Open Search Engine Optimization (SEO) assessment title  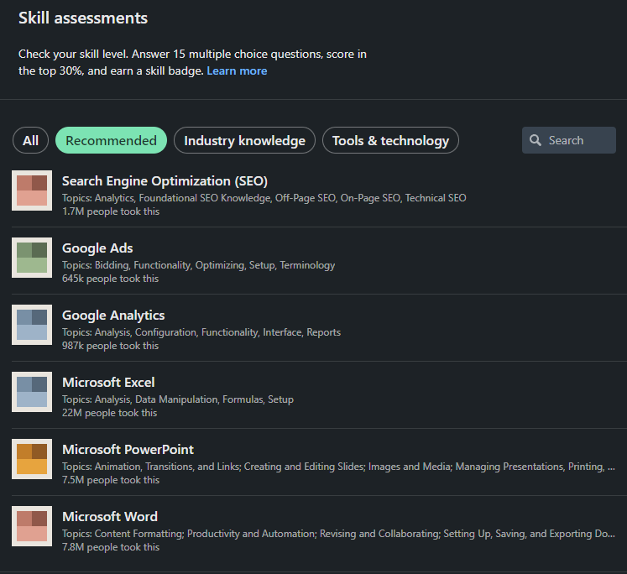pyautogui.click(x=165, y=181)
